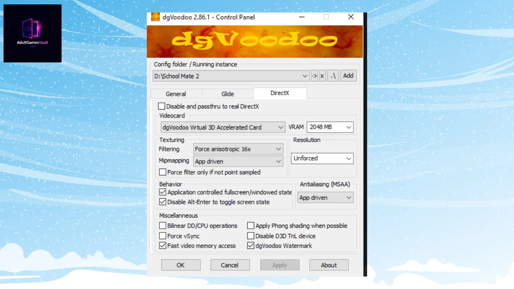Click the 'x' button next to config folder
The width and height of the screenshot is (514, 289).
tap(322, 76)
